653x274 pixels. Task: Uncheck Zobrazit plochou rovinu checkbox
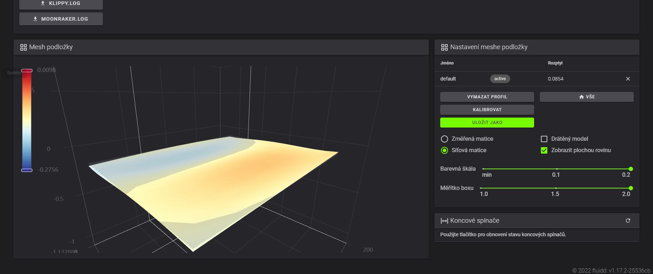(x=544, y=150)
